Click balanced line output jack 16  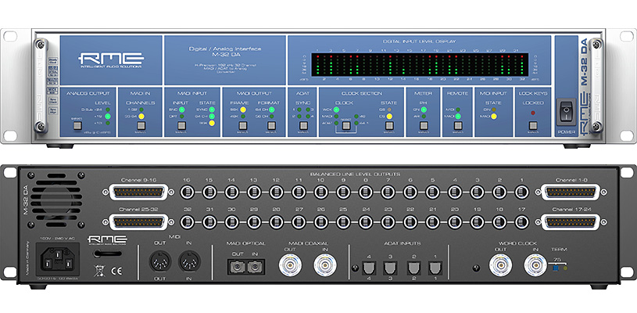pyautogui.click(x=187, y=192)
